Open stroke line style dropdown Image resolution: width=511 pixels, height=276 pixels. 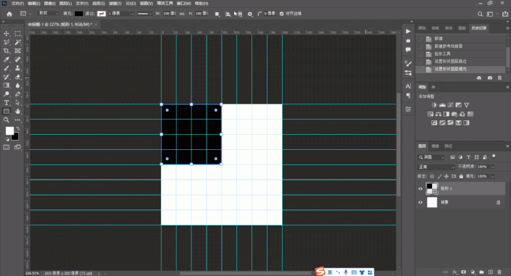pos(145,14)
